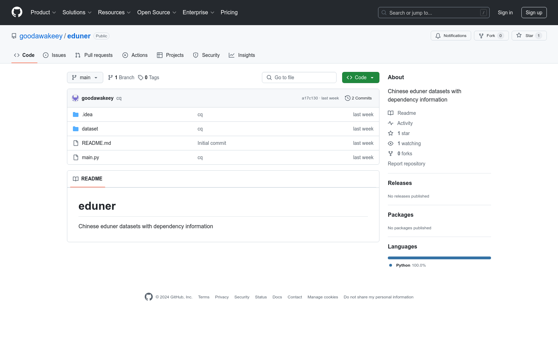The width and height of the screenshot is (558, 349).
Task: Click the Notifications bell button
Action: coord(451,36)
